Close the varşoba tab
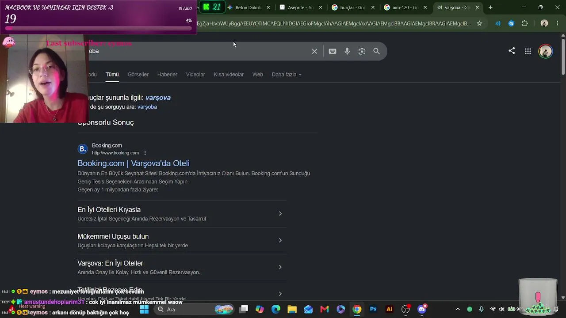Viewport: 566px width, 318px height. tap(477, 8)
